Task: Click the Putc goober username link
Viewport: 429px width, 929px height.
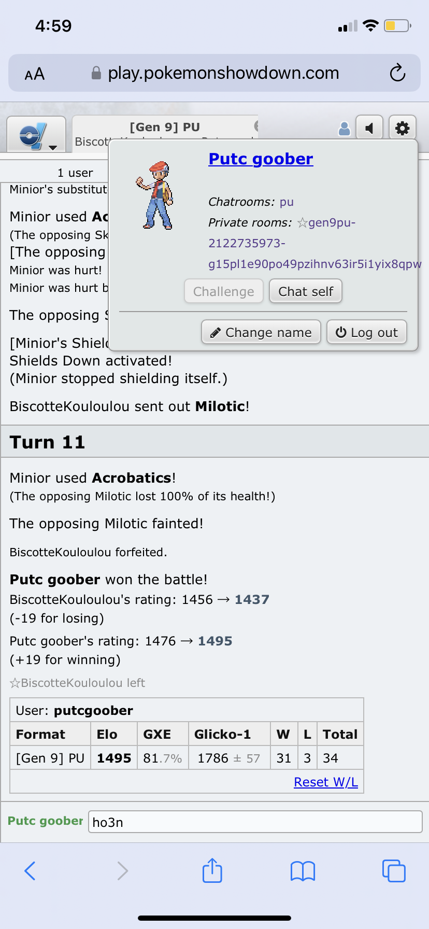Action: pos(261,159)
